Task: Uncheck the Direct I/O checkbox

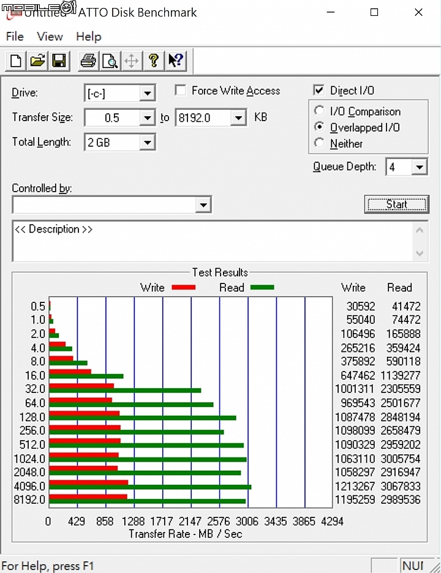Action: point(319,90)
